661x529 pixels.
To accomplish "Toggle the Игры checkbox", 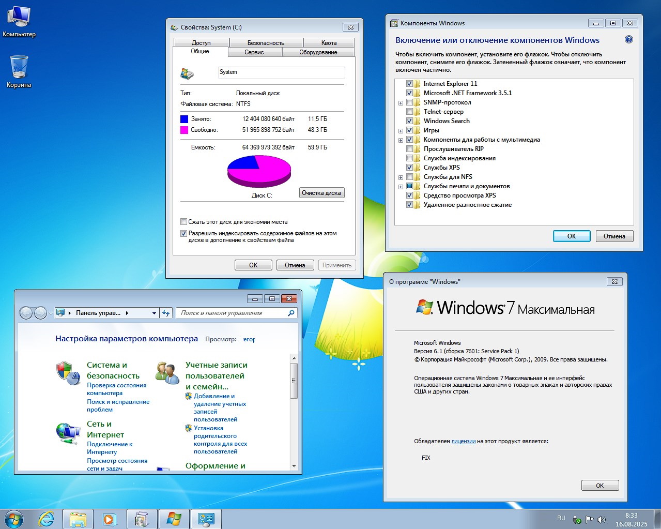I will click(409, 130).
